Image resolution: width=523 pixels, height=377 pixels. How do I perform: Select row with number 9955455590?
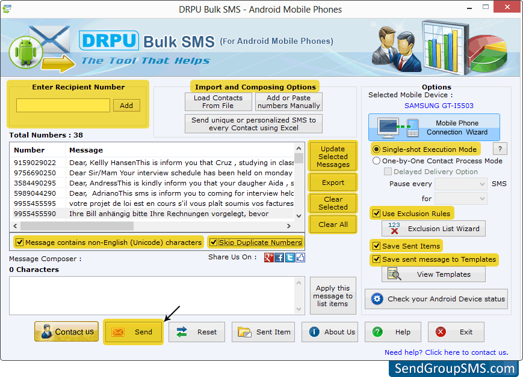(152, 214)
